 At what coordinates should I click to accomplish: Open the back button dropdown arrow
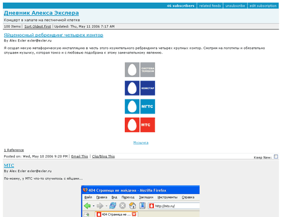pyautogui.click(x=93, y=206)
